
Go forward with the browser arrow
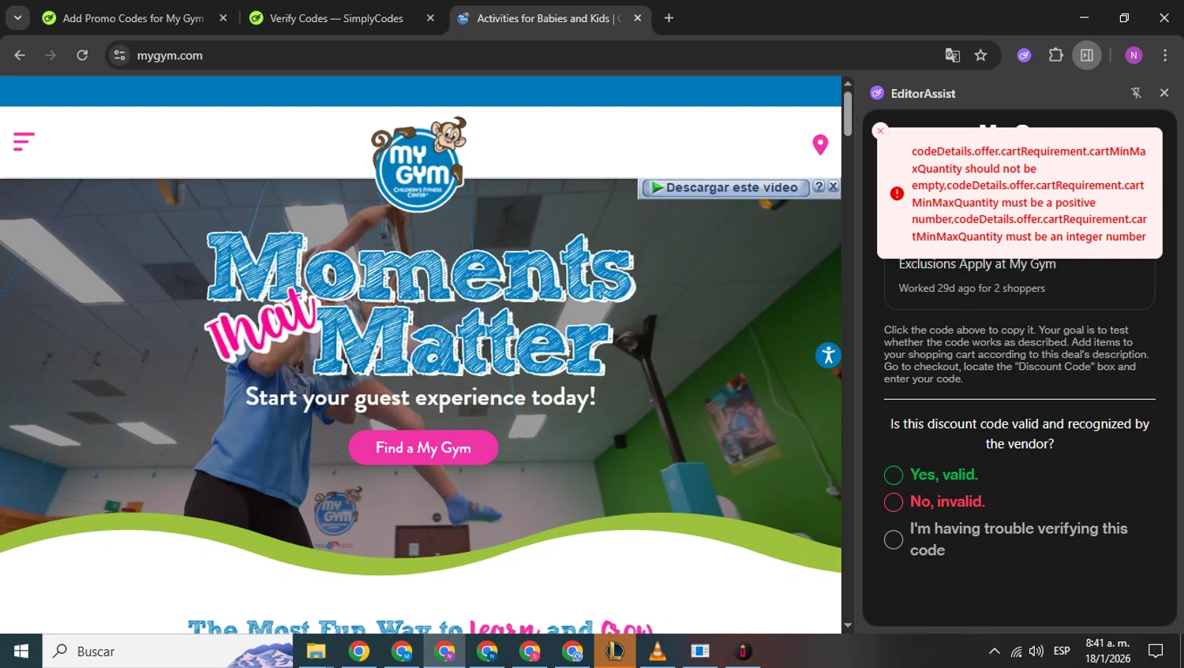[51, 55]
